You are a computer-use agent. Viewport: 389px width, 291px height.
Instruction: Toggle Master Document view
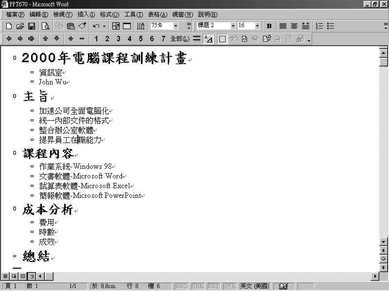[223, 39]
